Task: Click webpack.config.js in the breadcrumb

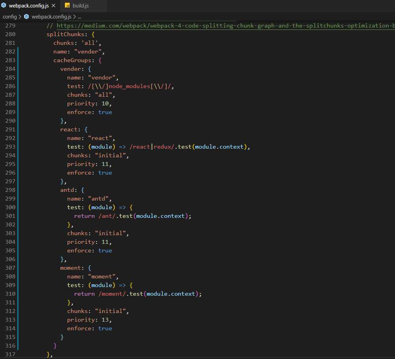Action: [52, 17]
